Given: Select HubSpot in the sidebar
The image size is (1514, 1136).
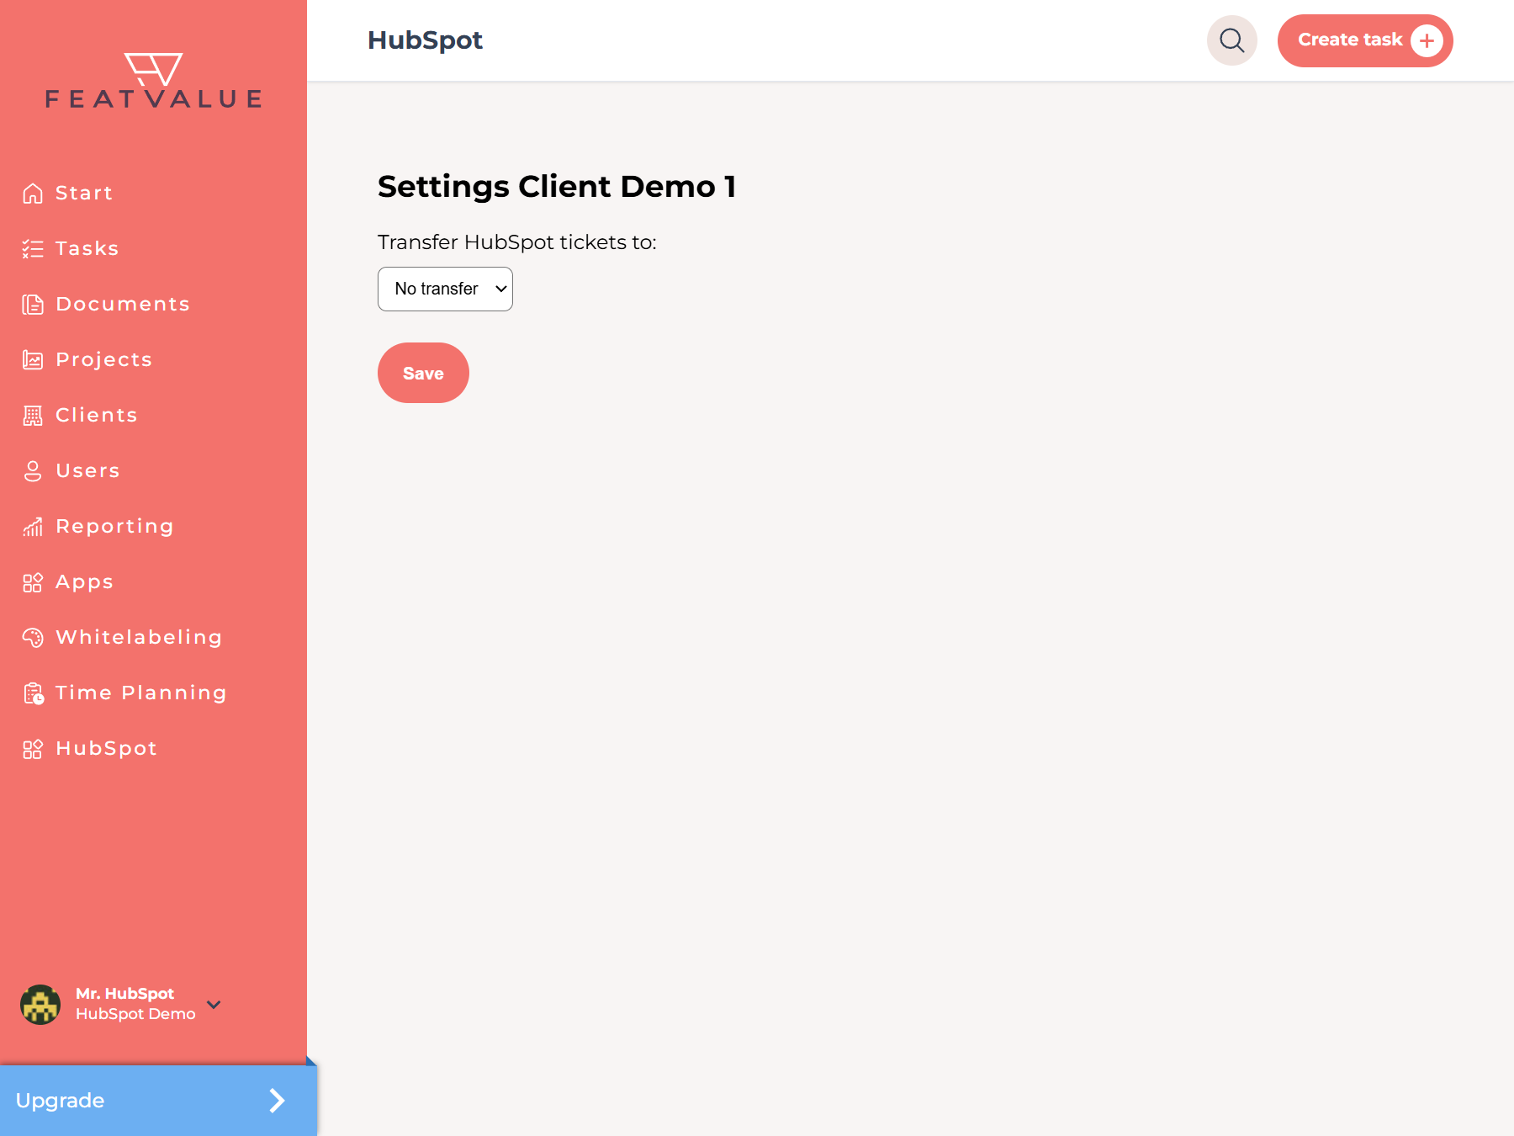Looking at the screenshot, I should click(107, 749).
